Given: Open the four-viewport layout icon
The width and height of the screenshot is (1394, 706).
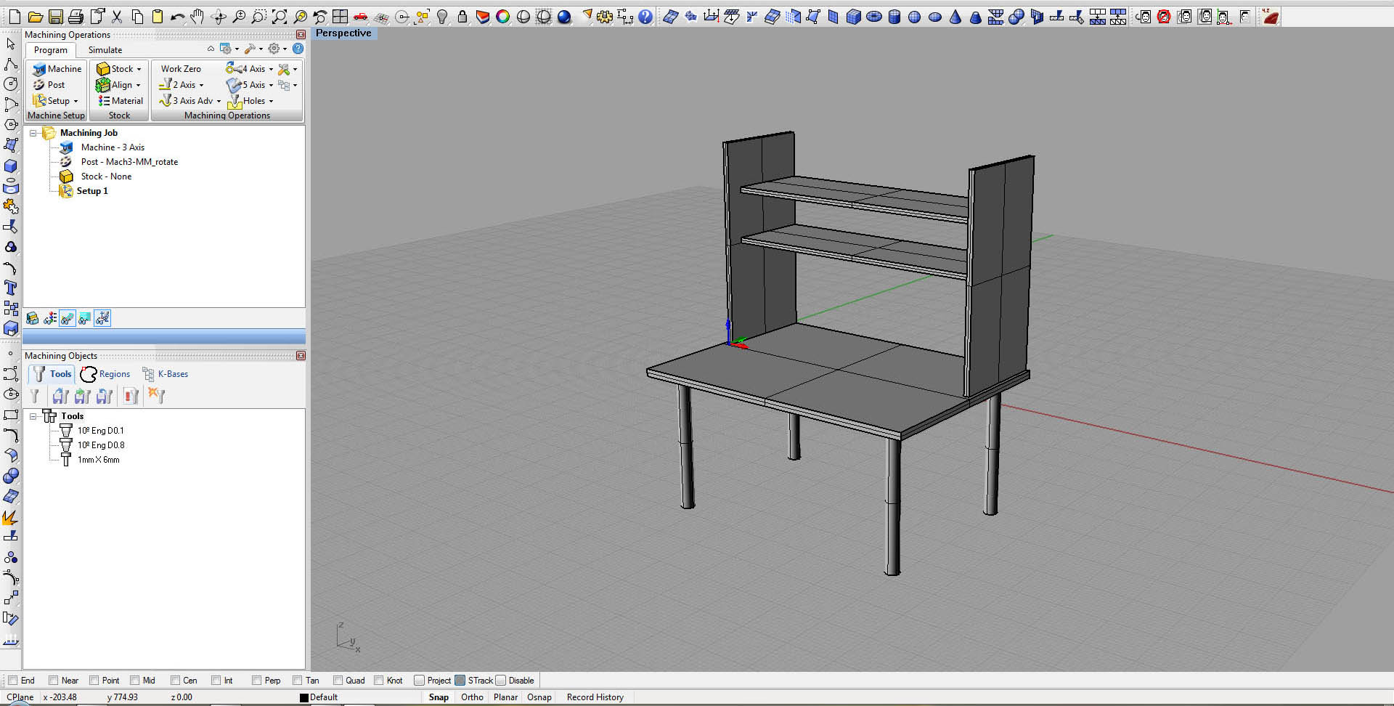Looking at the screenshot, I should [340, 17].
